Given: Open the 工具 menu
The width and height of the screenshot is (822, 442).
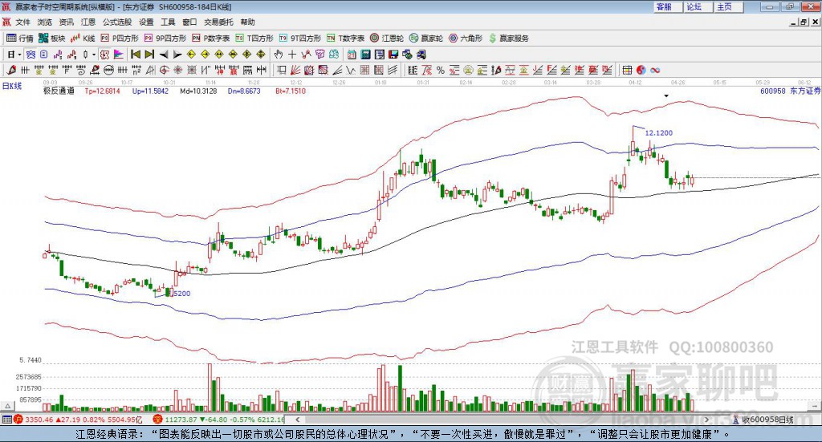Looking at the screenshot, I should pos(168,22).
